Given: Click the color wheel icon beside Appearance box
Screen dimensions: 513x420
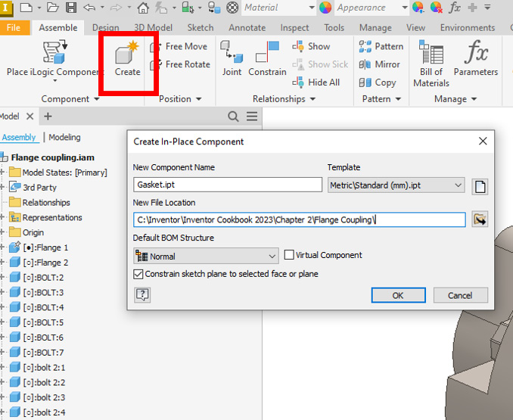Looking at the screenshot, I should click(325, 8).
